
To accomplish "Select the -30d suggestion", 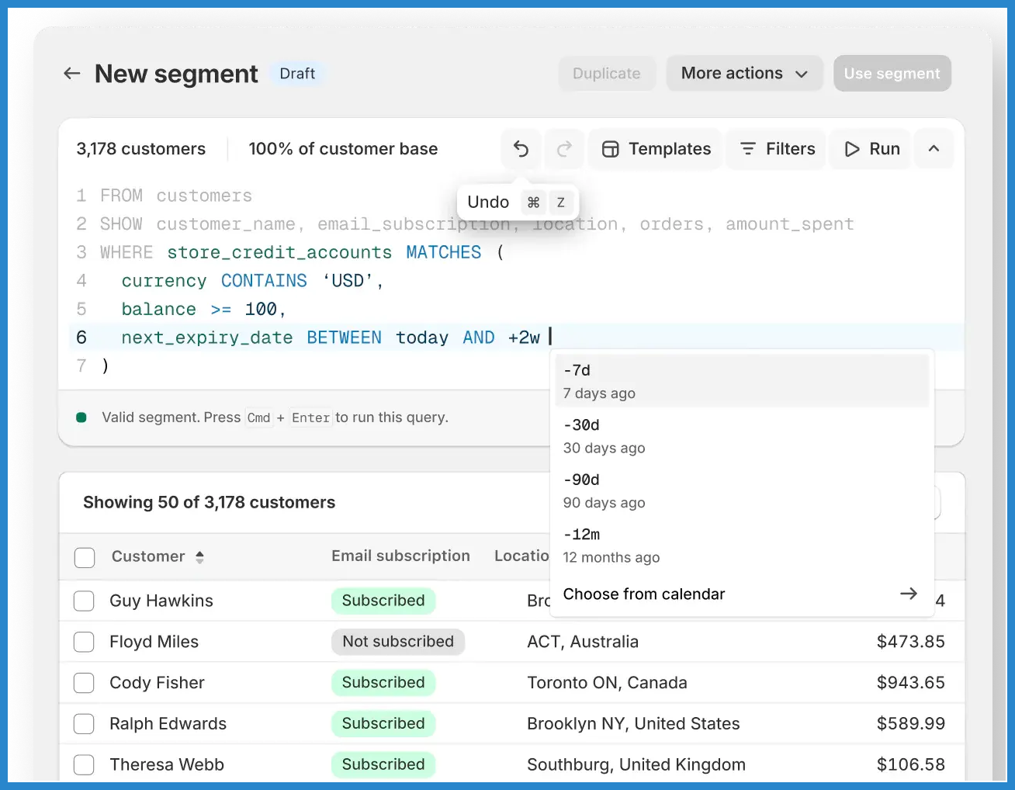I will (742, 436).
